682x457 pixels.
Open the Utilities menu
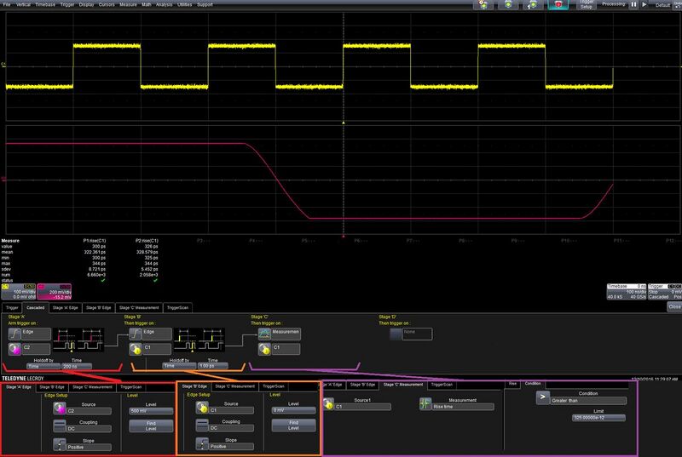click(184, 4)
